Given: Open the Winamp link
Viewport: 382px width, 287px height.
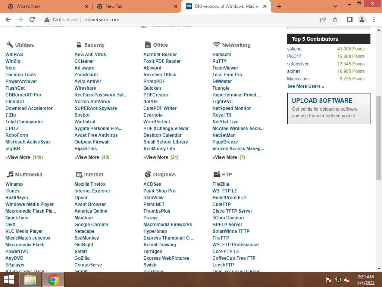Looking at the screenshot, I should (14, 184).
